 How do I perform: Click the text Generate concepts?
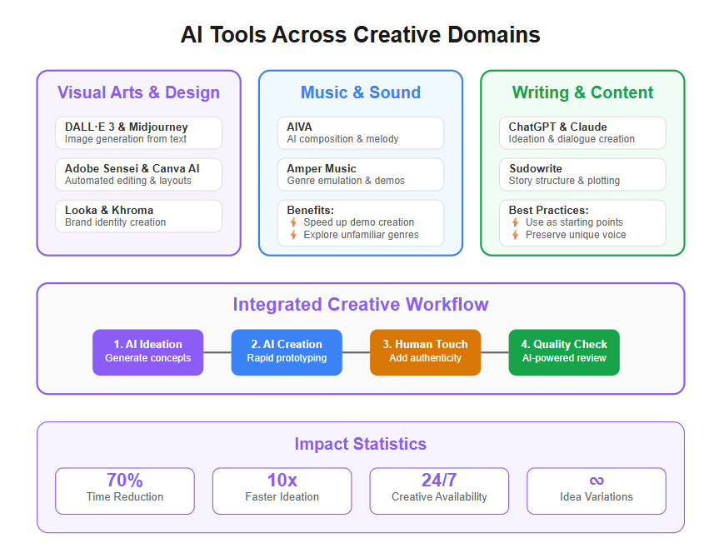coord(147,358)
